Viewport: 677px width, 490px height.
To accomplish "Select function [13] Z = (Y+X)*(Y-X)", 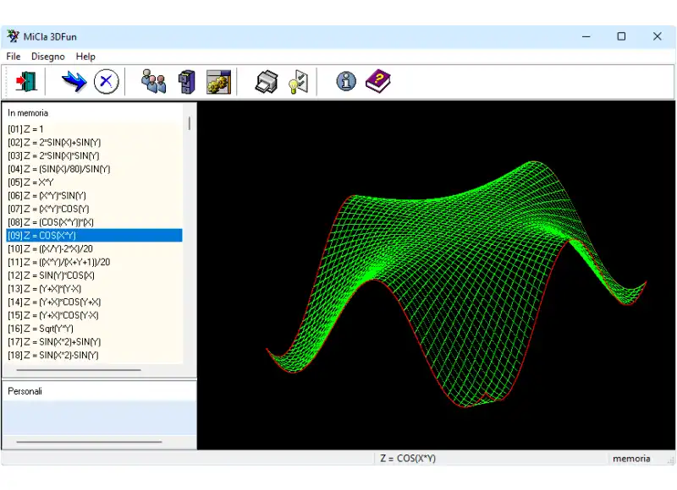I will click(94, 289).
